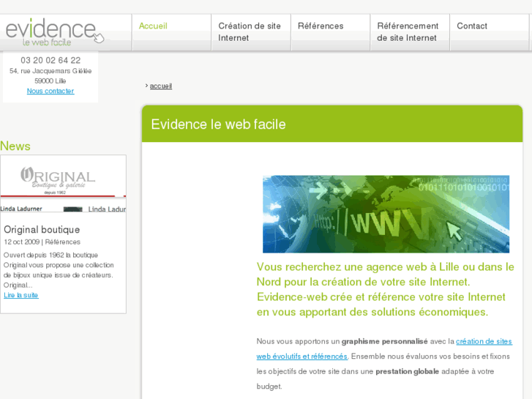Open the Contact menu item

click(x=472, y=26)
